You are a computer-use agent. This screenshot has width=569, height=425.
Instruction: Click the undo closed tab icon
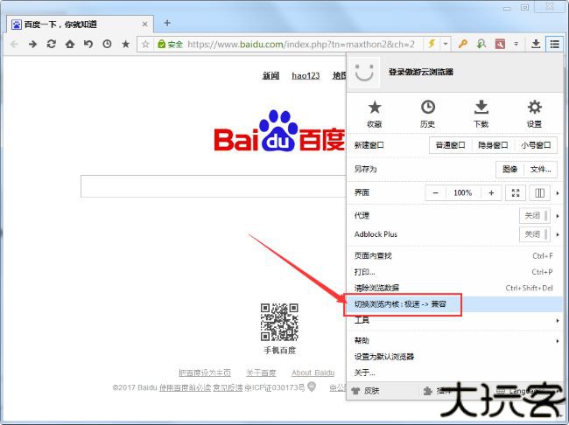click(x=88, y=45)
